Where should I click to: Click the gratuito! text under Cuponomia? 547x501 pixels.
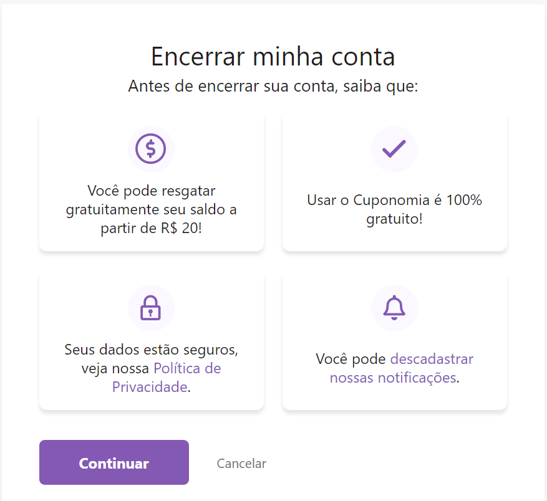pos(395,219)
